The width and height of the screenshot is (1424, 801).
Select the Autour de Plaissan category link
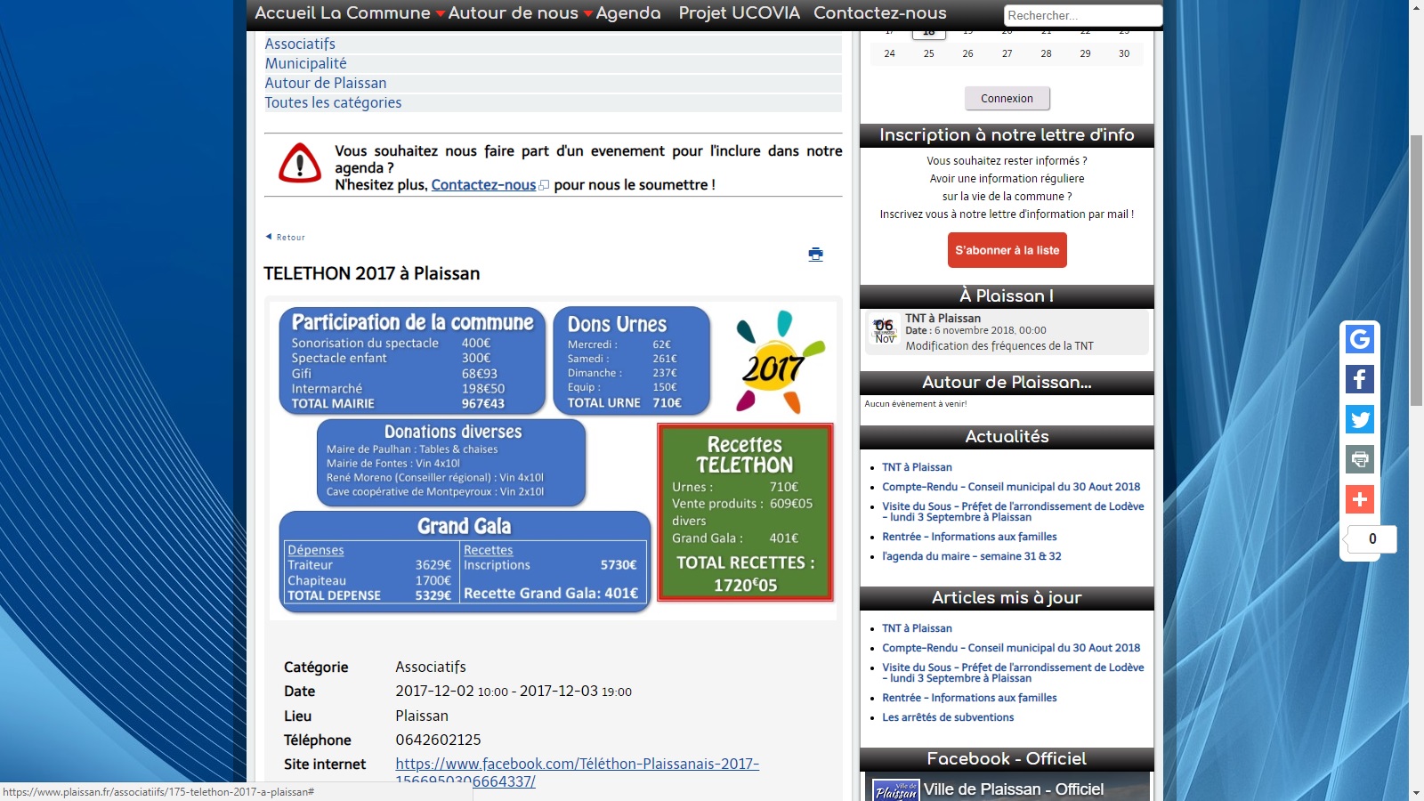pos(325,83)
